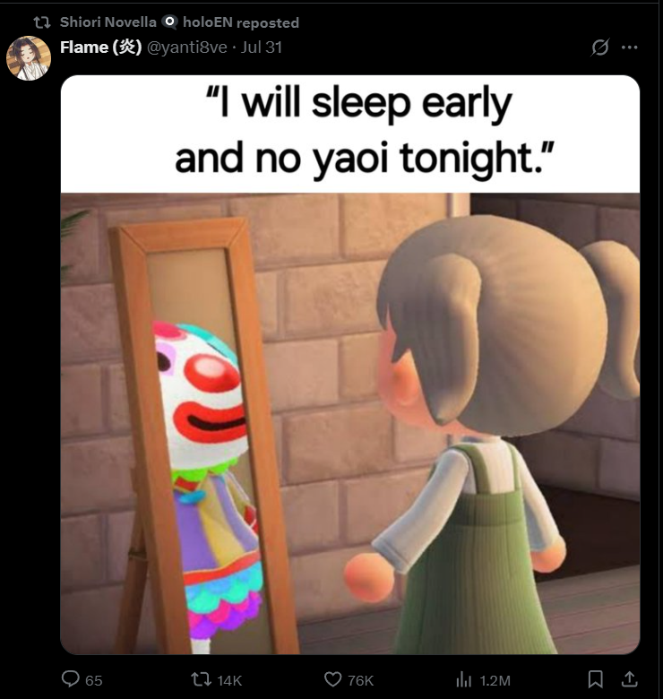Open the three-dot more options menu
This screenshot has width=663, height=699.
(629, 47)
